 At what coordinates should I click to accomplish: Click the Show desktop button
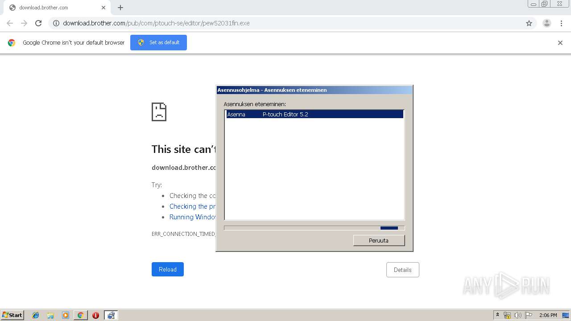(566, 315)
